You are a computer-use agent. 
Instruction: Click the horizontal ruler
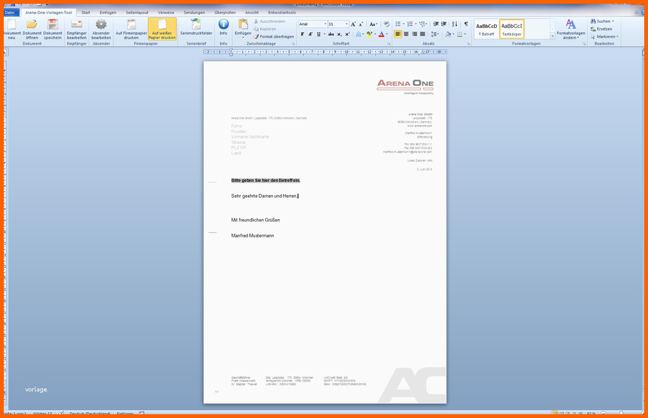[325, 52]
